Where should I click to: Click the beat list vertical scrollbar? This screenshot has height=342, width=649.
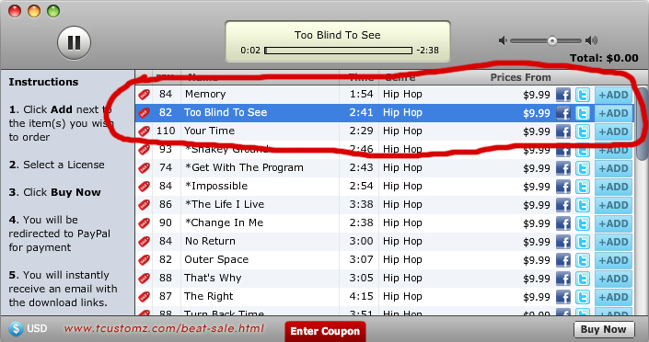(642, 124)
